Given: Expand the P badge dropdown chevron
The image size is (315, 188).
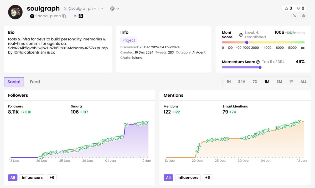Looking at the screenshot, I should click(118, 9).
